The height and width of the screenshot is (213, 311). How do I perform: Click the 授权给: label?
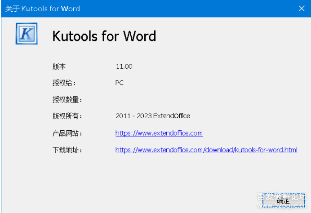pos(64,83)
